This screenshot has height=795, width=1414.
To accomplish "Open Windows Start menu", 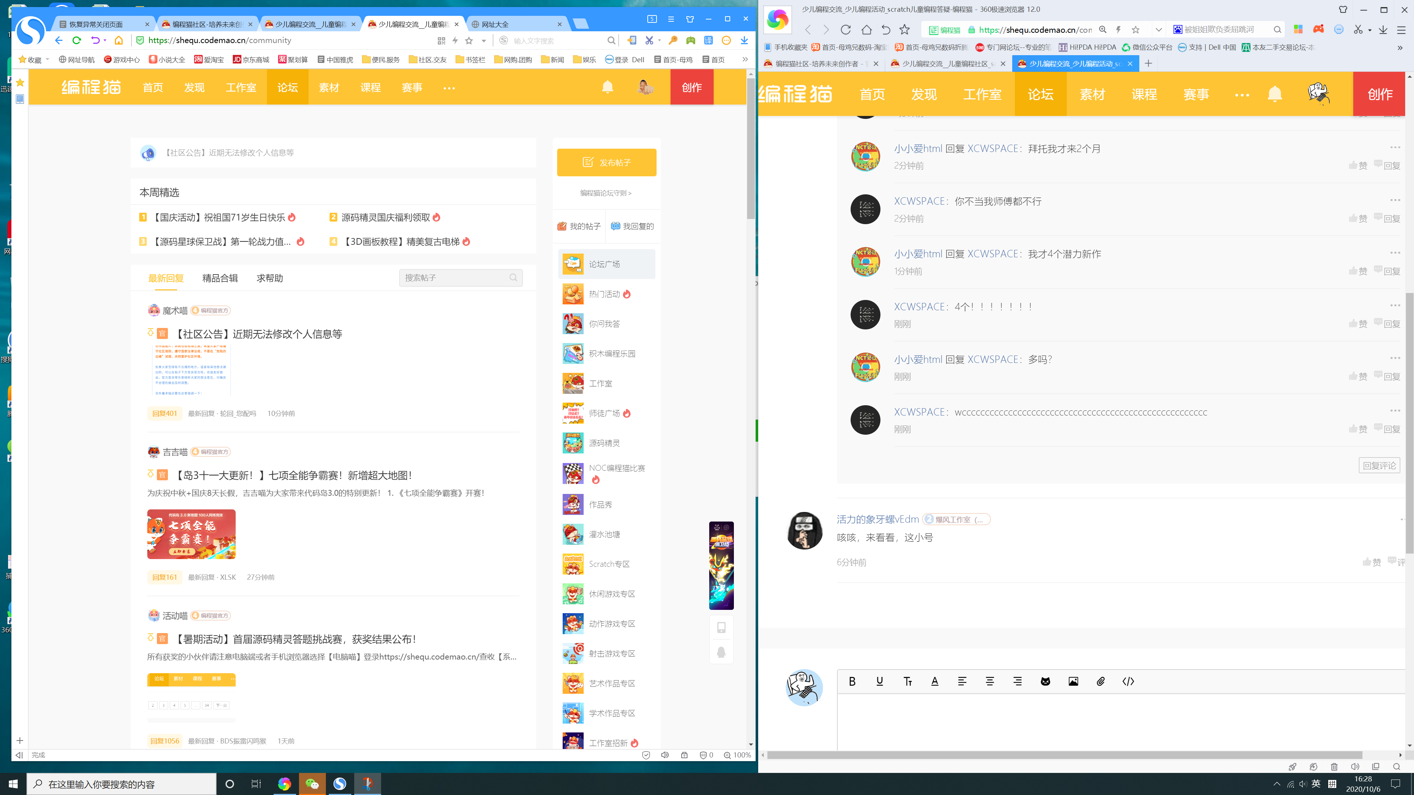I will click(13, 784).
